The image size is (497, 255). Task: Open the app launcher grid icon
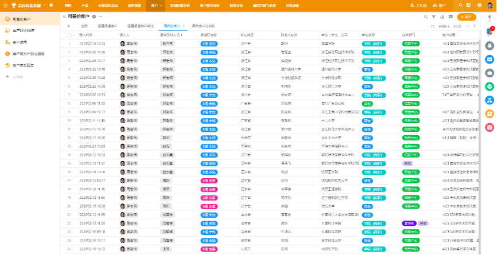click(x=5, y=5)
